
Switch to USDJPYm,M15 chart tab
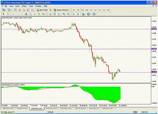22,108
